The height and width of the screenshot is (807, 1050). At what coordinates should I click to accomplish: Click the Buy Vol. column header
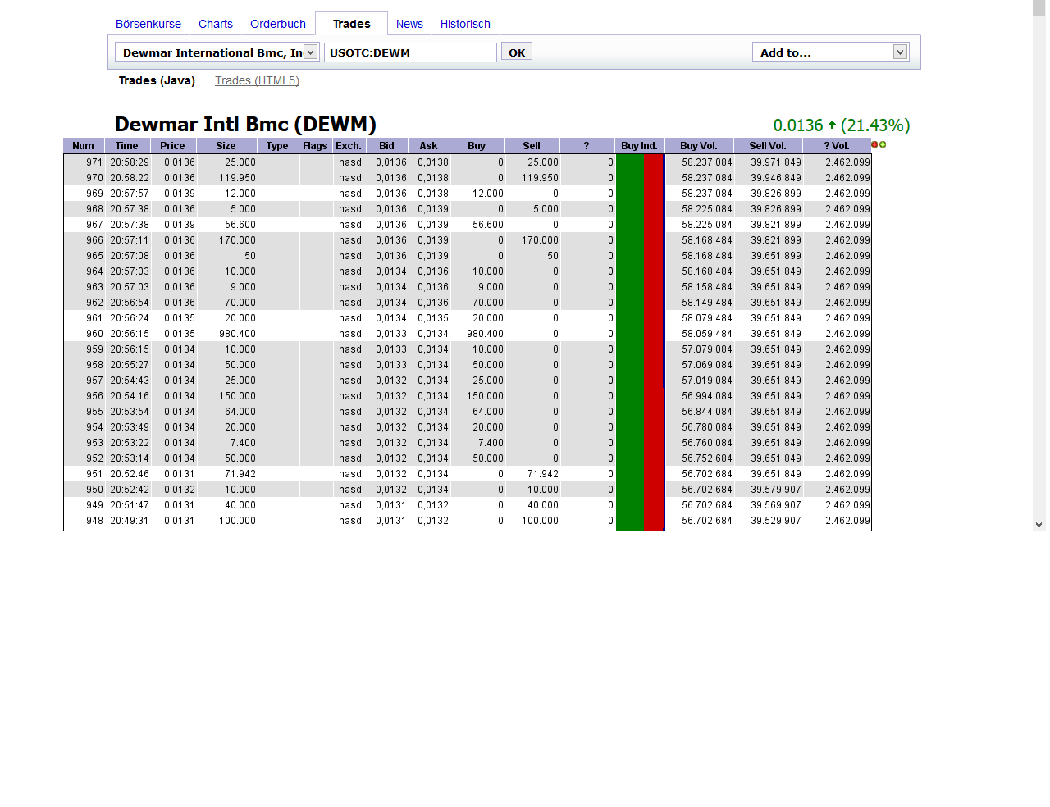tap(698, 146)
